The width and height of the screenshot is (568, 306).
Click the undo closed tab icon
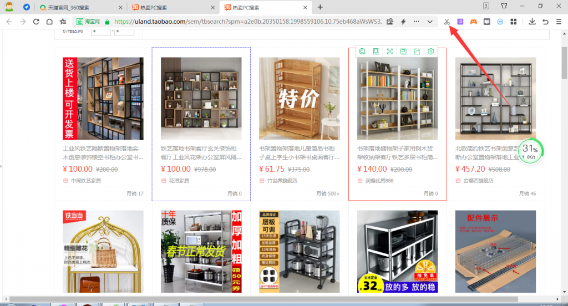546,22
